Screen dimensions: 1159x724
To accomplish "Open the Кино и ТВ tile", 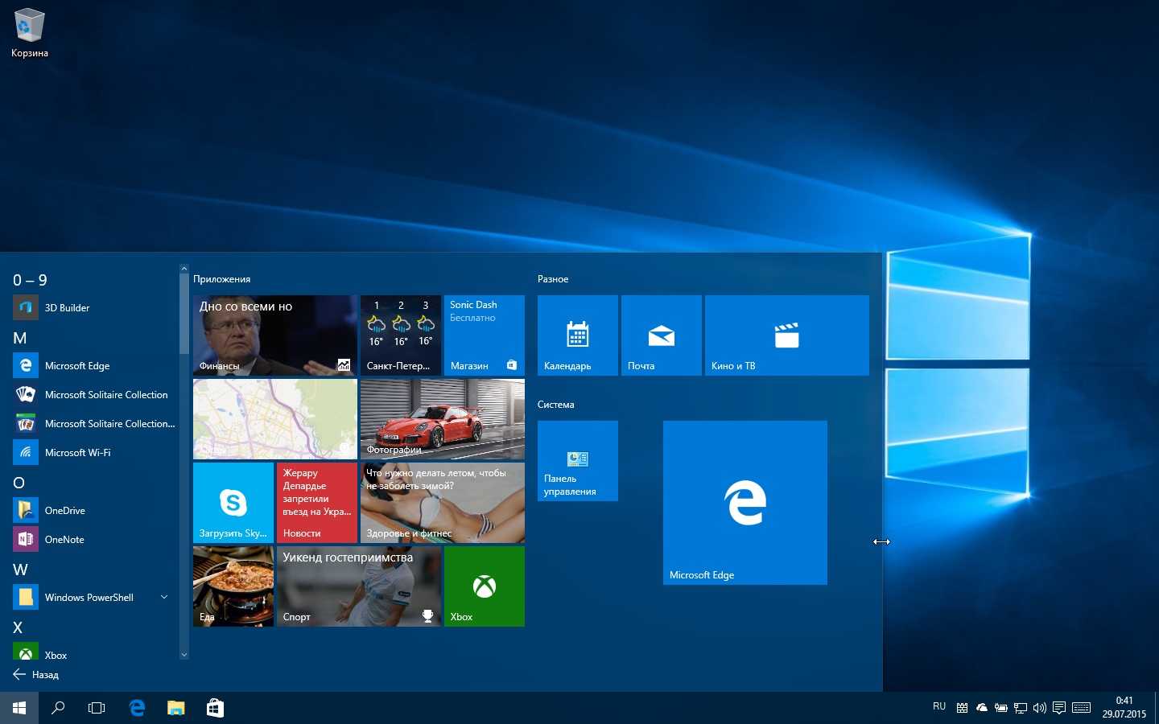I will coord(786,335).
